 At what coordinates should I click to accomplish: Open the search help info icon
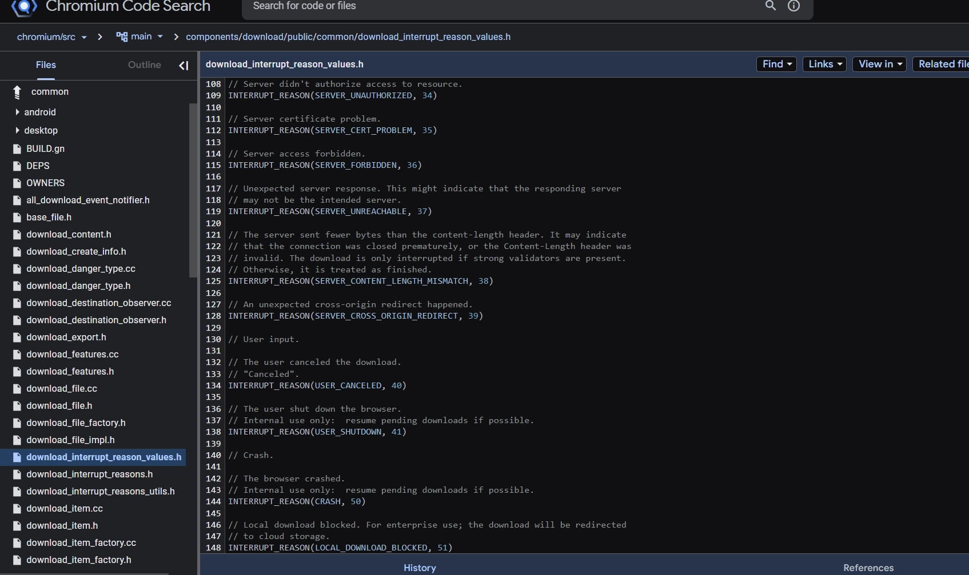(793, 6)
